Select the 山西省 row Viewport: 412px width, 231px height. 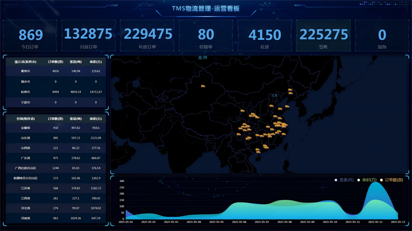56,148
